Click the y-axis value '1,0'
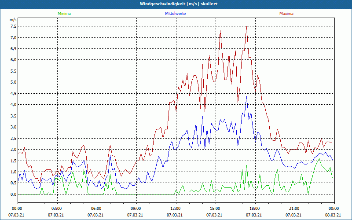Viewport: 352px width, 220px height. point(13,172)
